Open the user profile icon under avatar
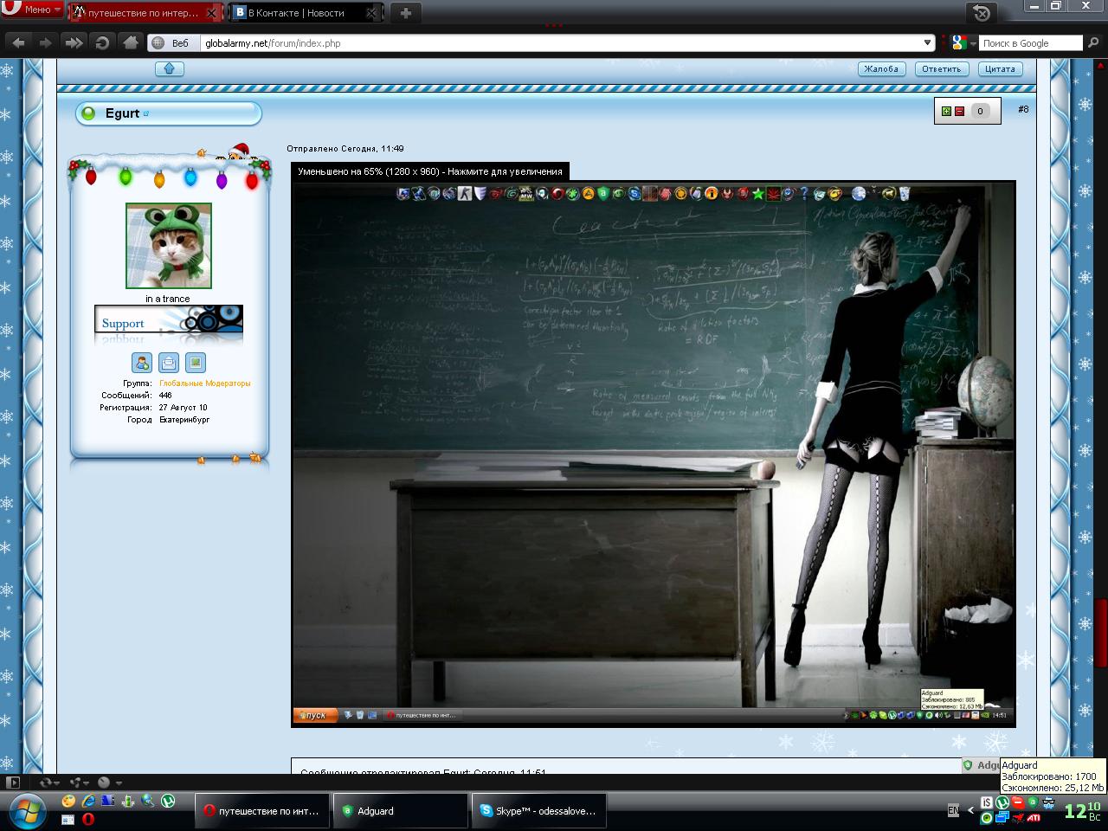Viewport: 1108px width, 831px height. click(142, 363)
